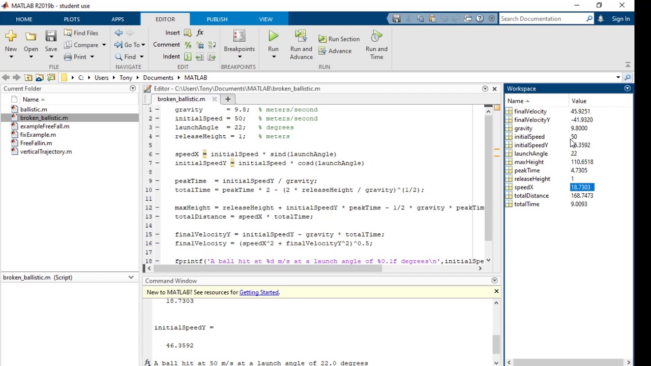
Task: Click the green Run arrow
Action: pyautogui.click(x=273, y=36)
